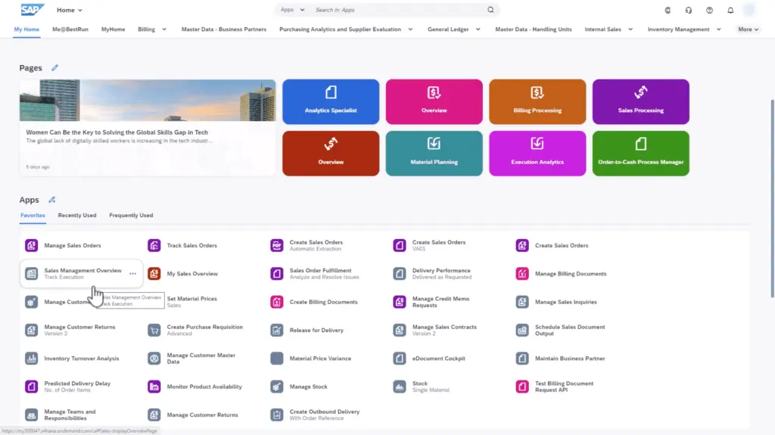Open My Sales Overview app icon

coord(154,273)
